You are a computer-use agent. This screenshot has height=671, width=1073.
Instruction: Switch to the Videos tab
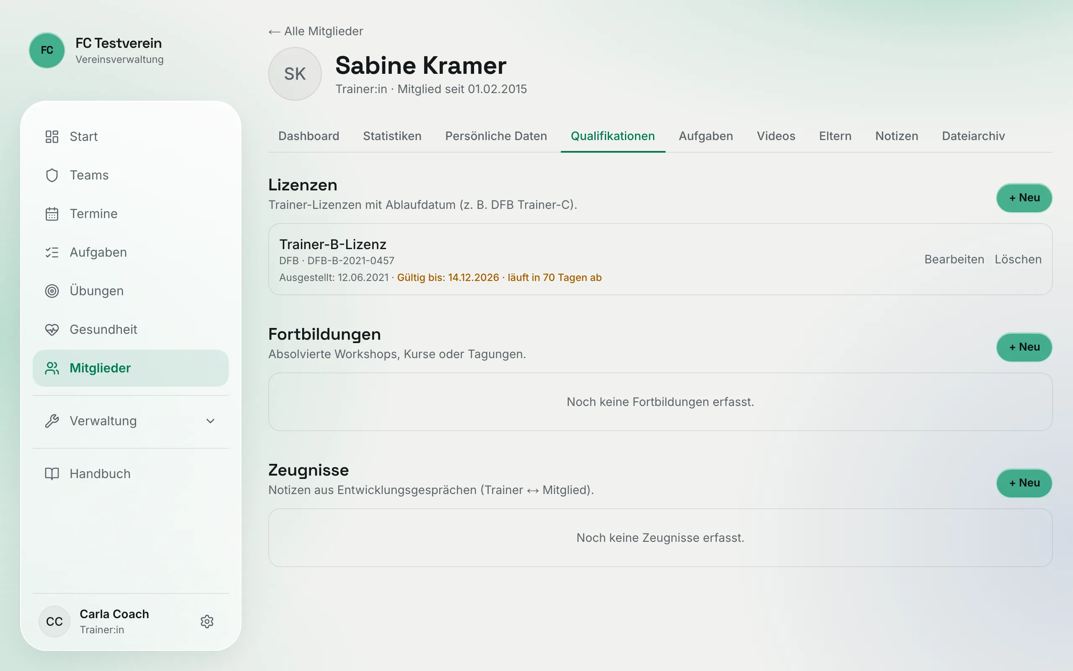[775, 136]
